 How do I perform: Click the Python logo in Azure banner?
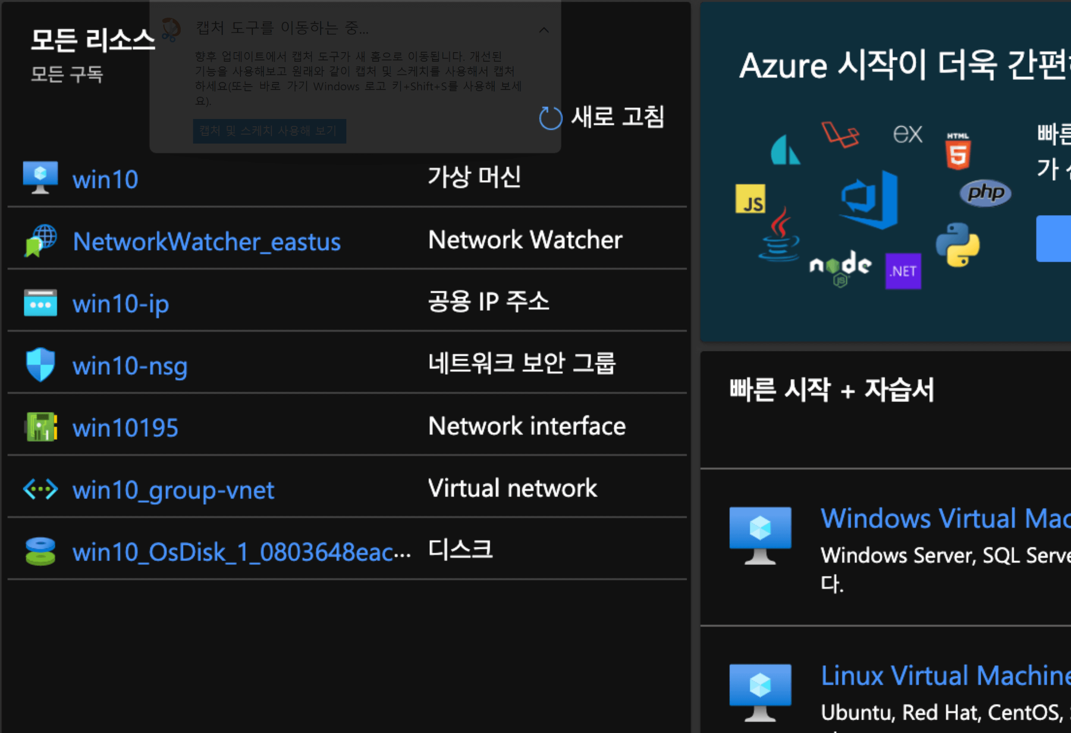958,244
